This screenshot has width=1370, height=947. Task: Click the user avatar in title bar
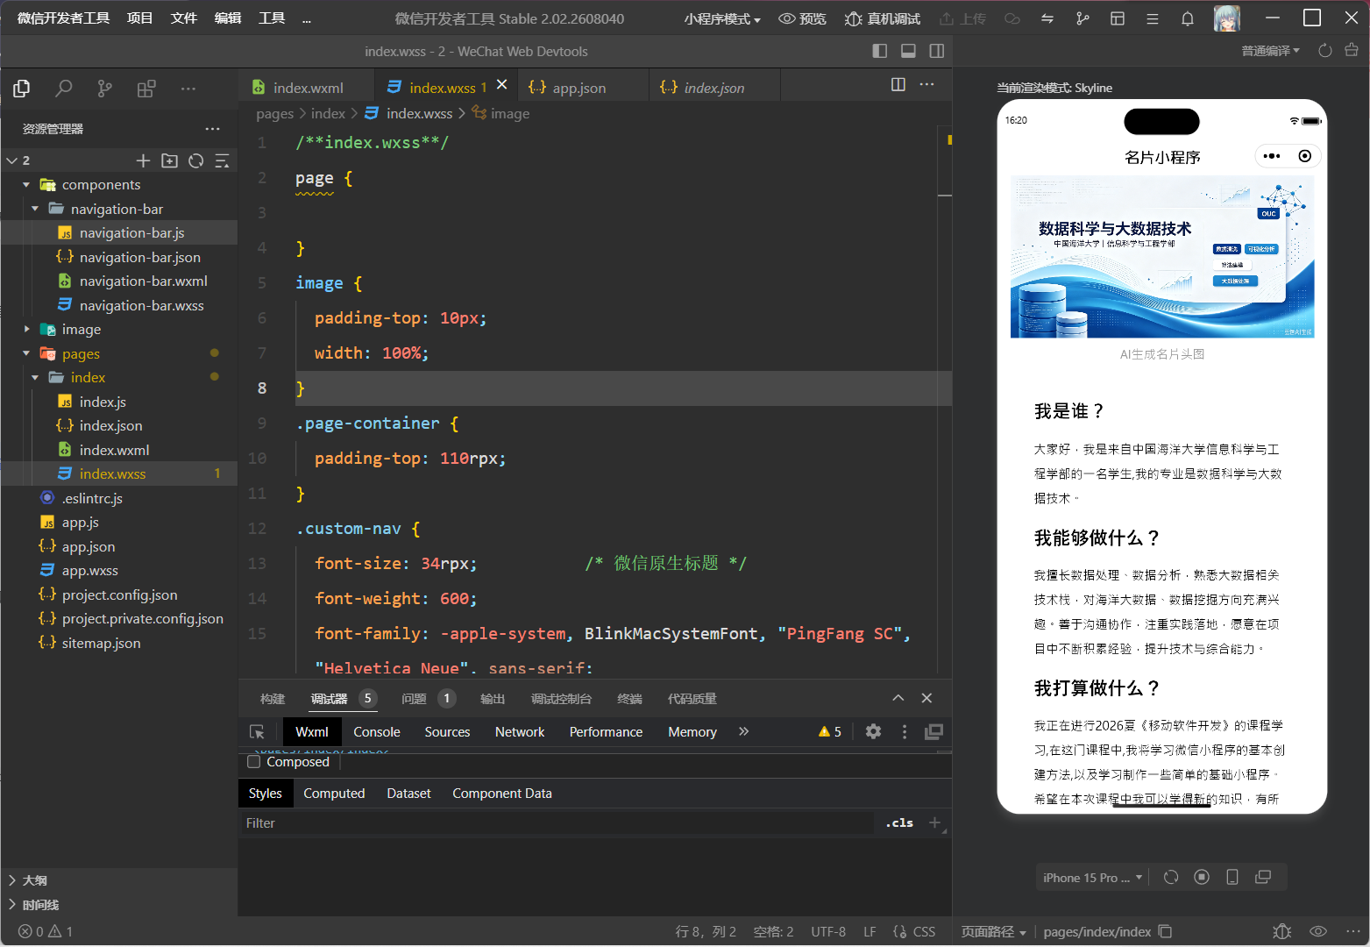point(1227,18)
